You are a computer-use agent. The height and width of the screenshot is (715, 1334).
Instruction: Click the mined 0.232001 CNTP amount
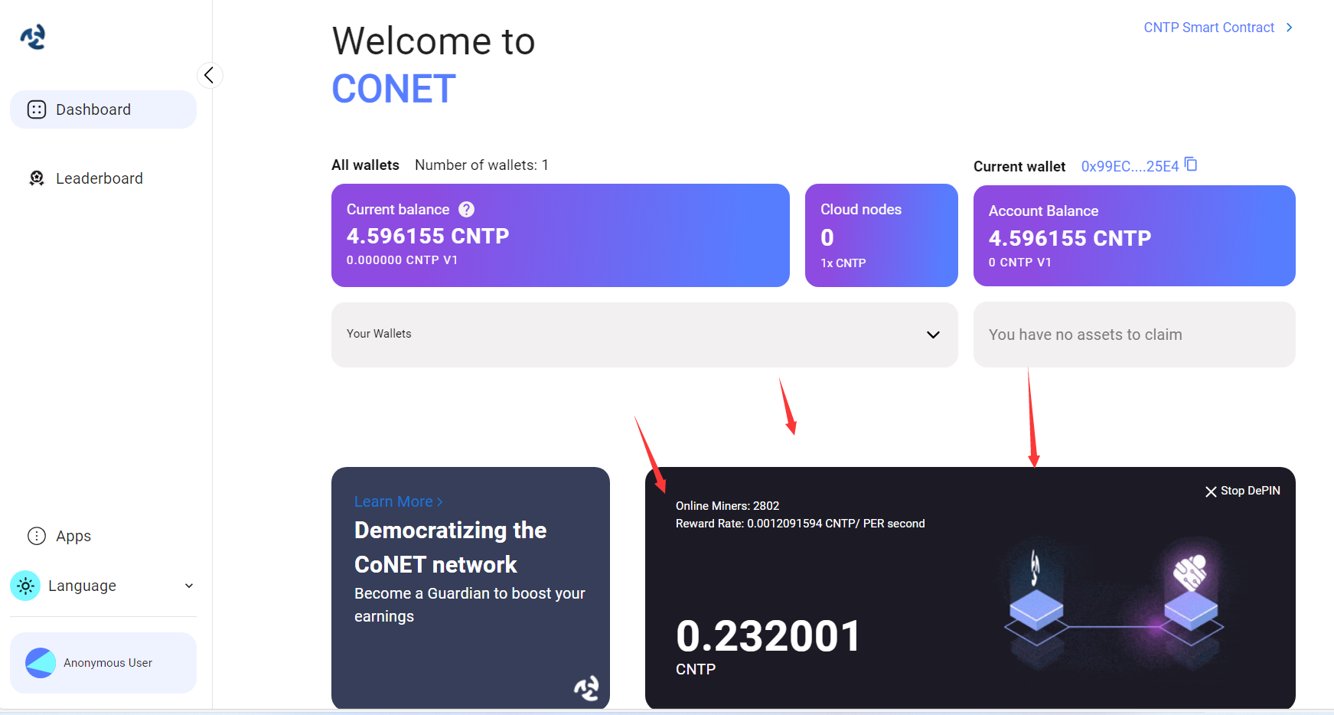coord(768,636)
